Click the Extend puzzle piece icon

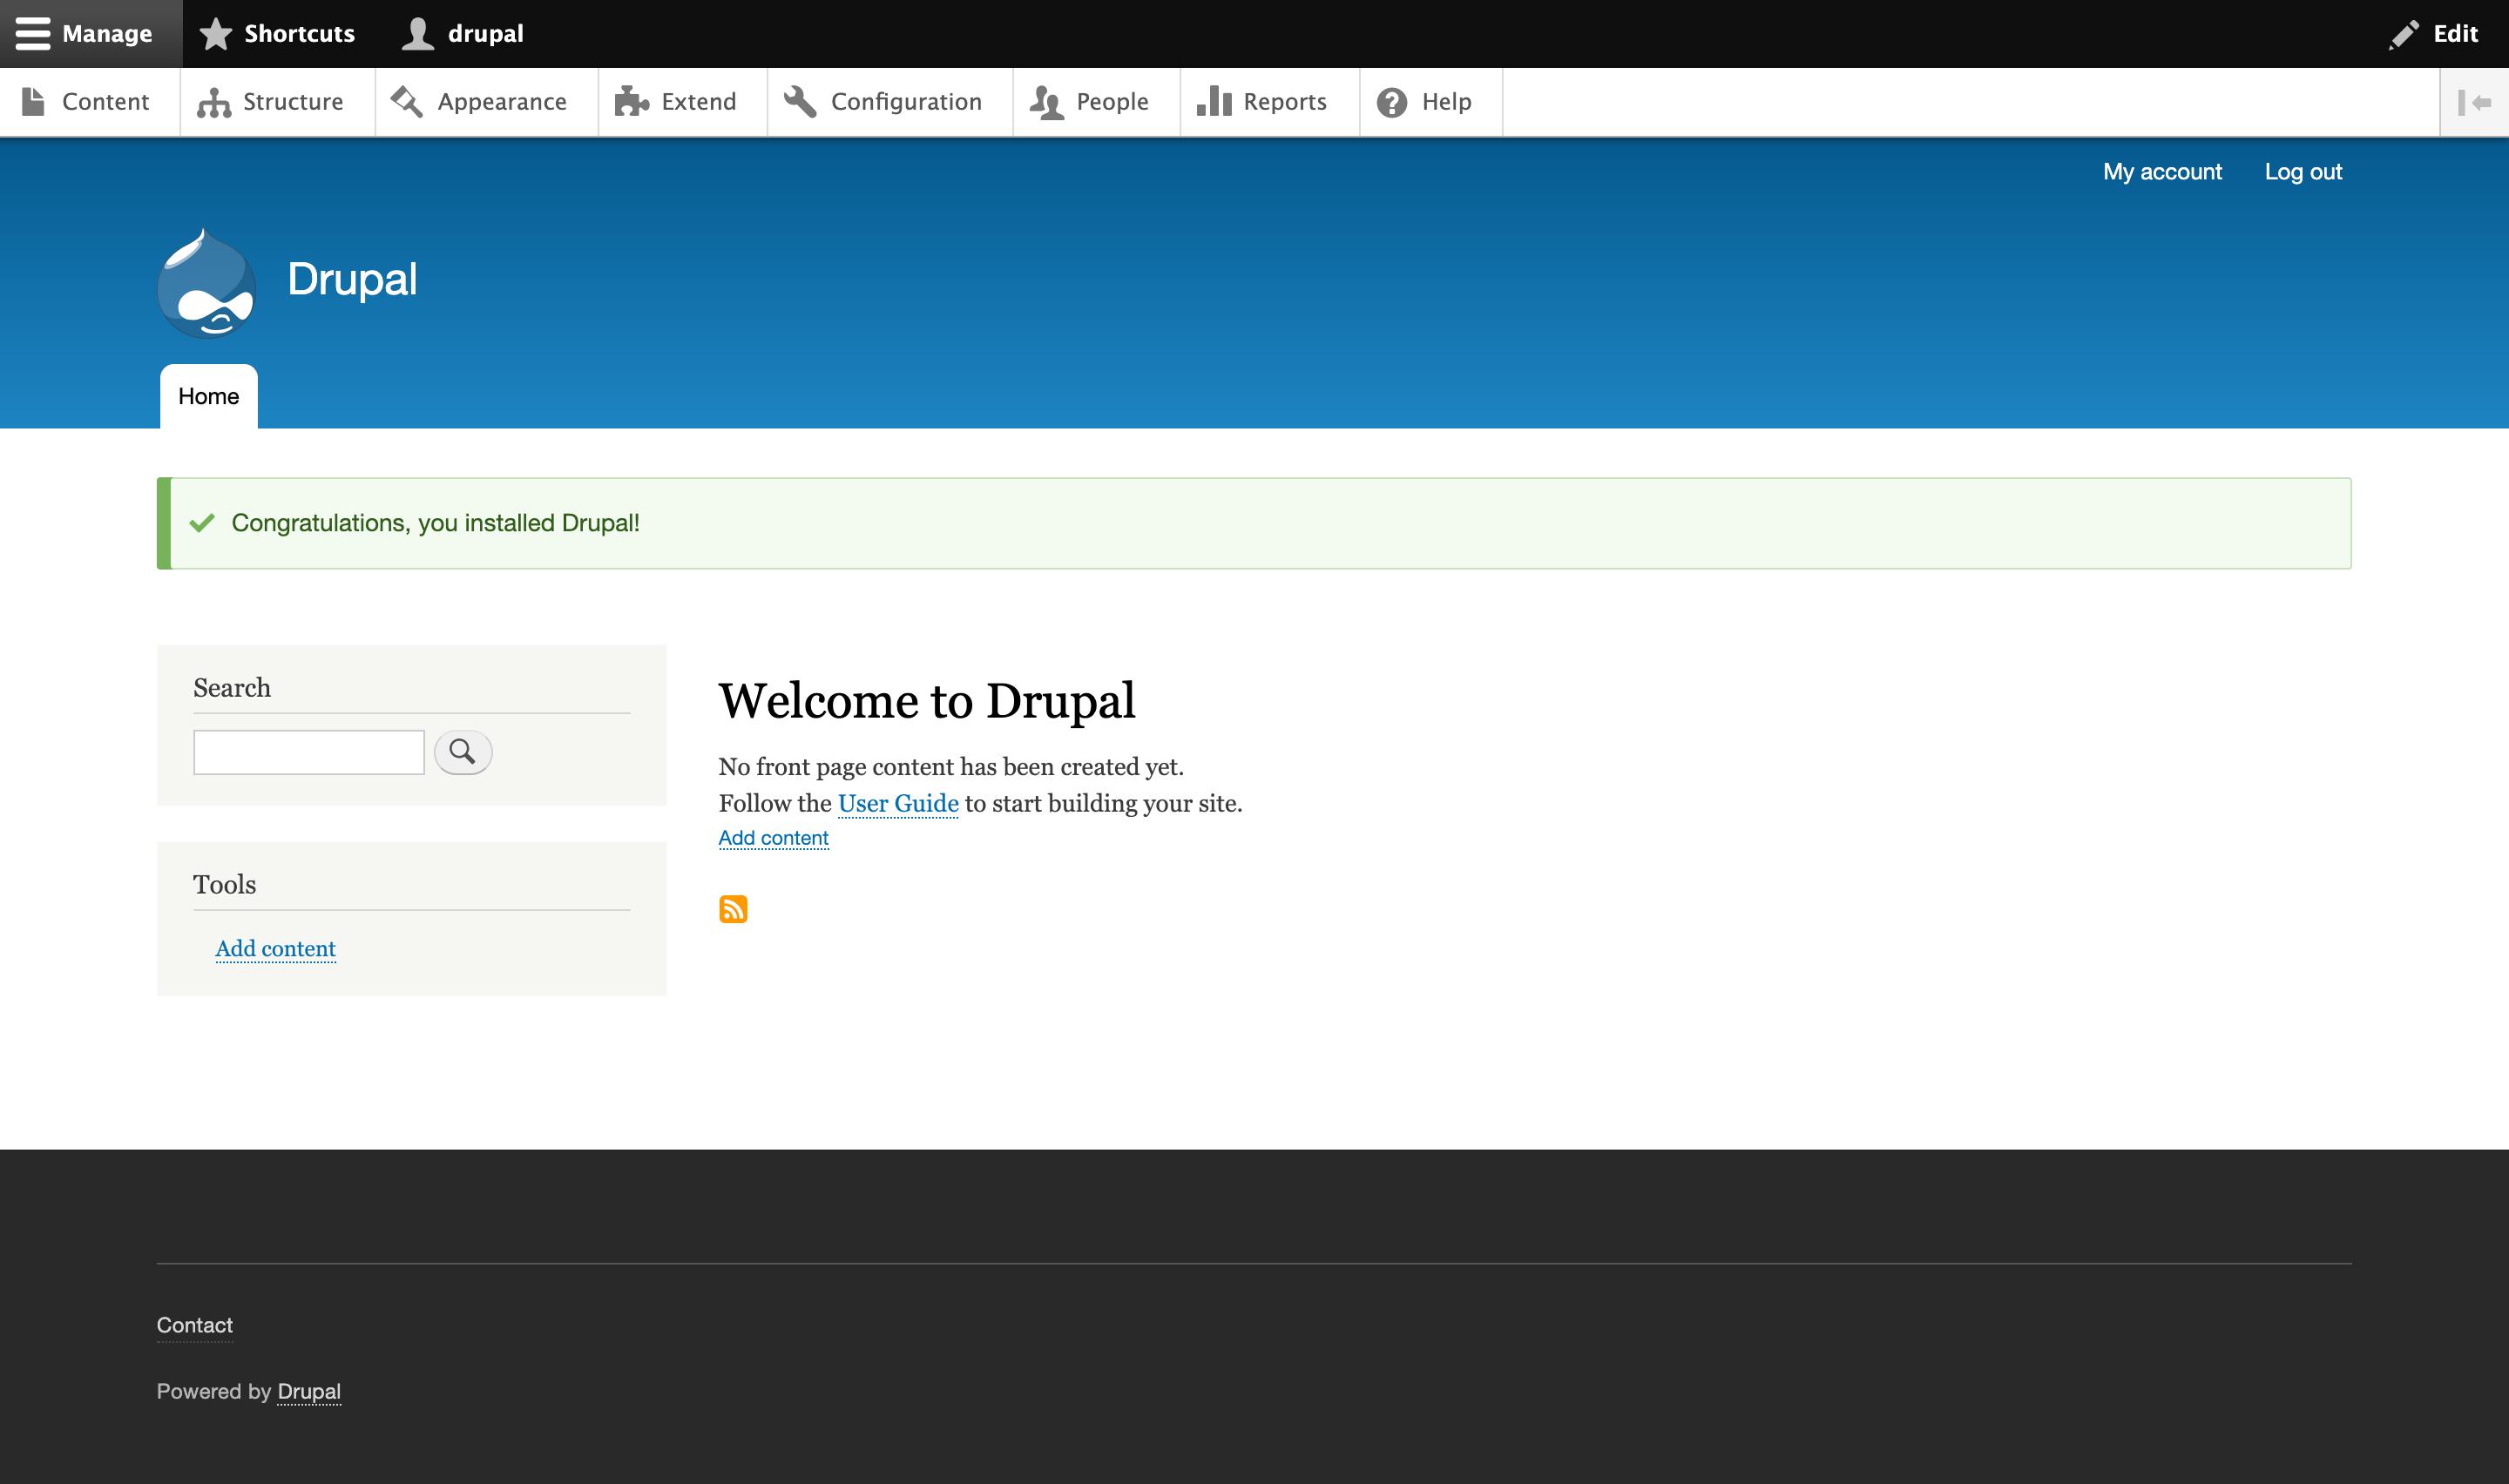click(x=631, y=101)
